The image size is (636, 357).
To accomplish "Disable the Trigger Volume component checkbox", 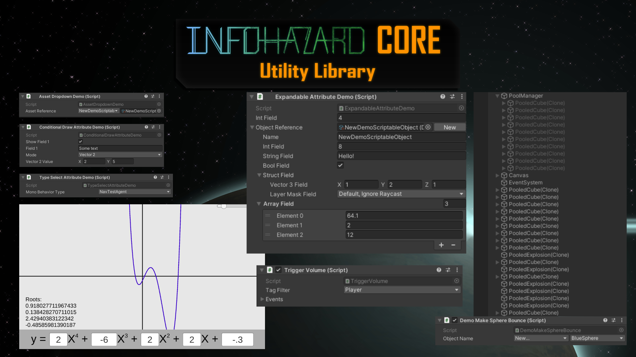I will [279, 270].
